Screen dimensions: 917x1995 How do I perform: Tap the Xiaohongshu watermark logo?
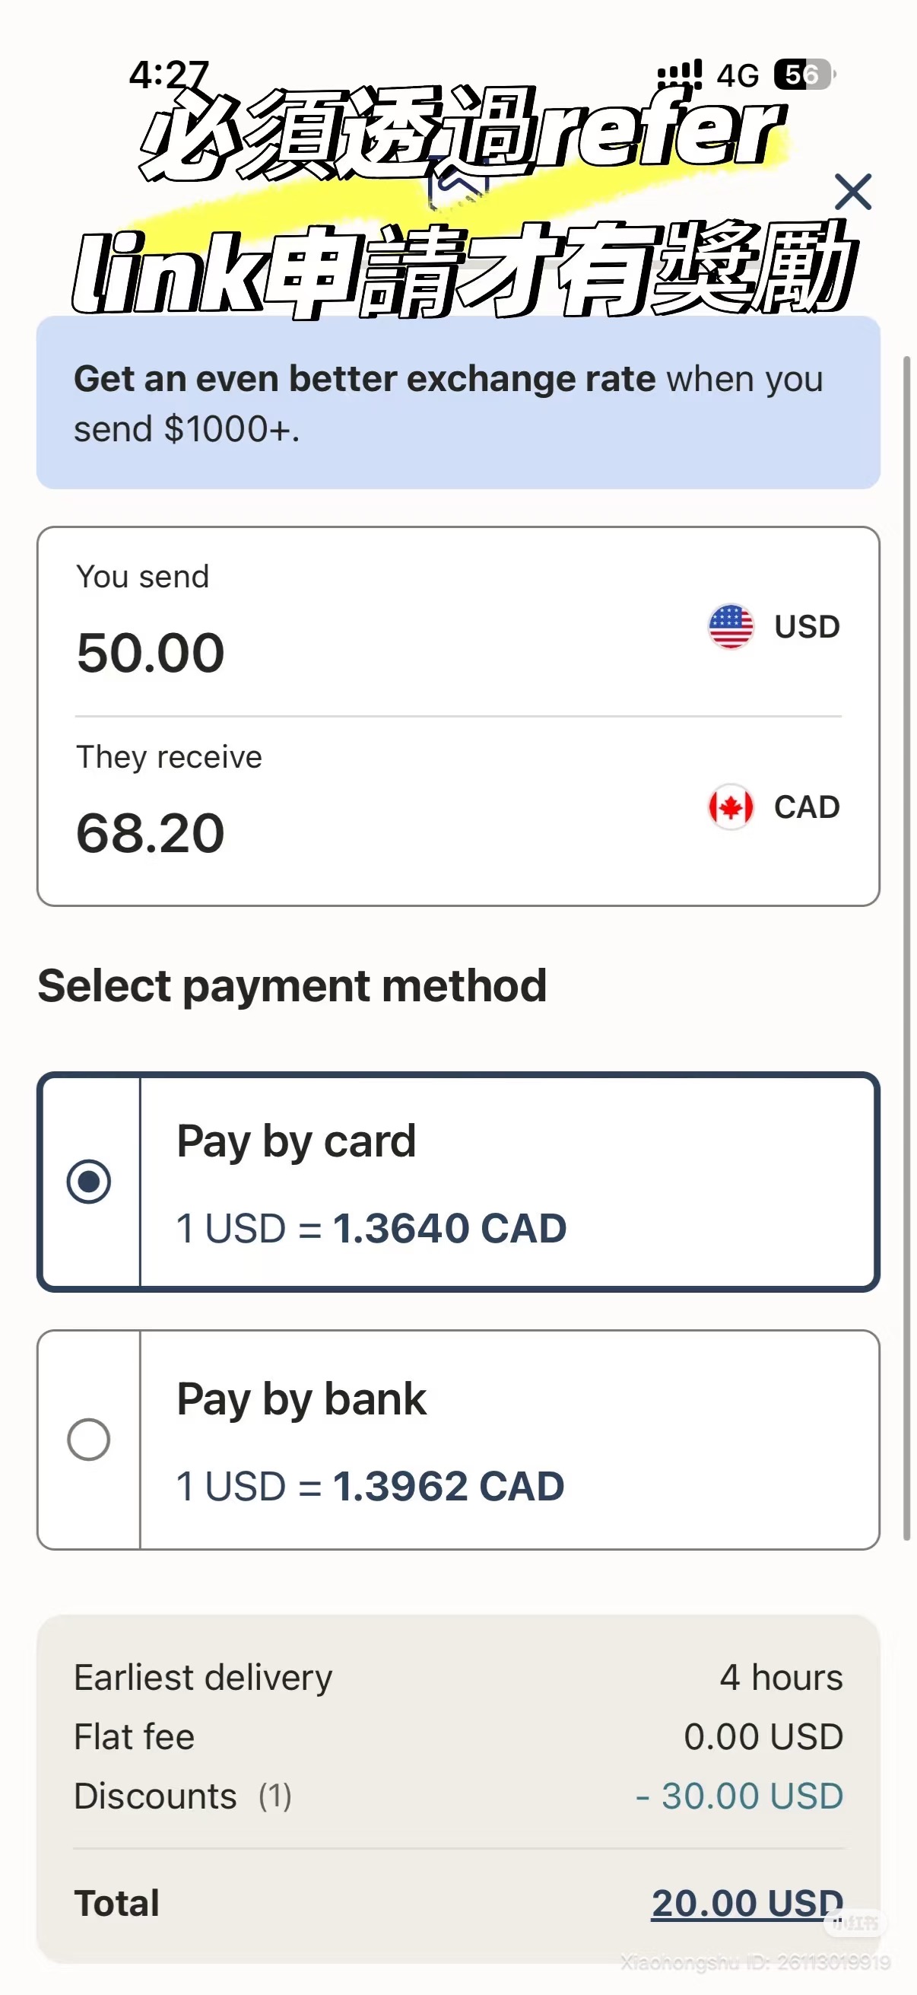click(855, 1922)
